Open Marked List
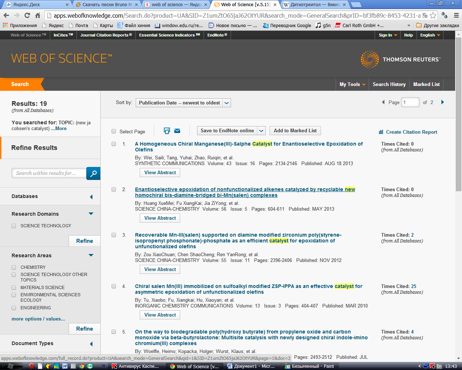Screen dimensions: 462x370 [426, 84]
